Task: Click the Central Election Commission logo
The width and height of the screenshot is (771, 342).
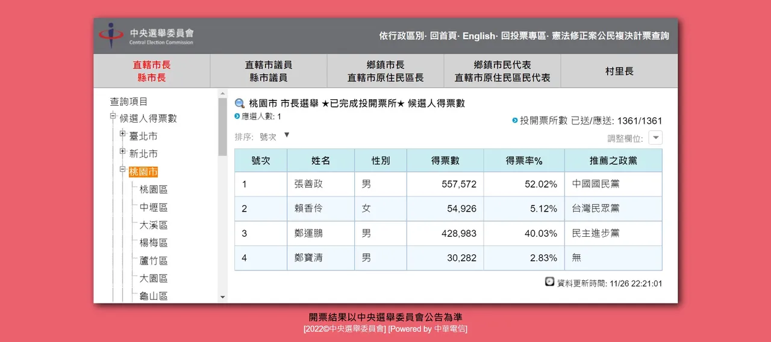Action: [x=146, y=36]
